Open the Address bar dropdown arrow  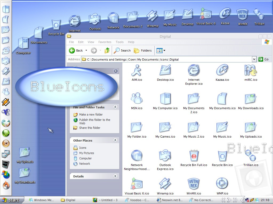pos(254,59)
